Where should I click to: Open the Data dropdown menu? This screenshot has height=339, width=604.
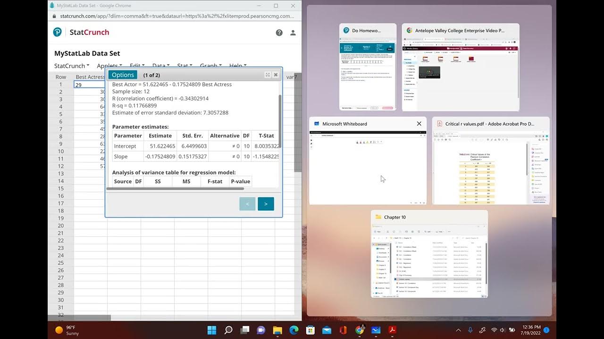tap(160, 66)
